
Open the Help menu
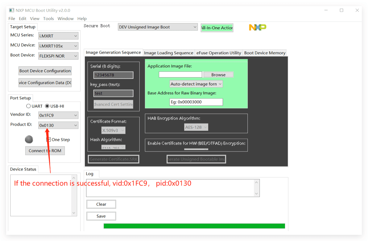[82, 18]
